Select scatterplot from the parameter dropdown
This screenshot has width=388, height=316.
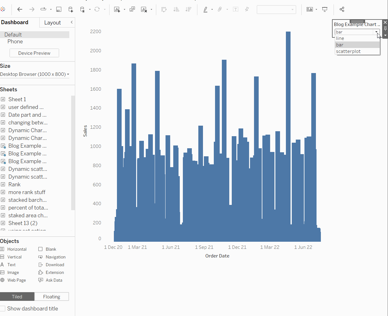coord(348,51)
